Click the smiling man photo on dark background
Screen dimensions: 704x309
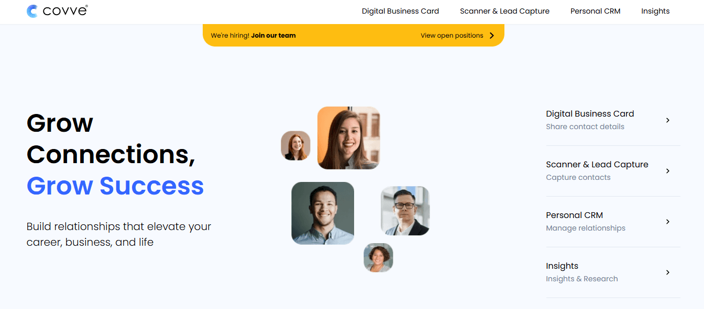tap(323, 213)
